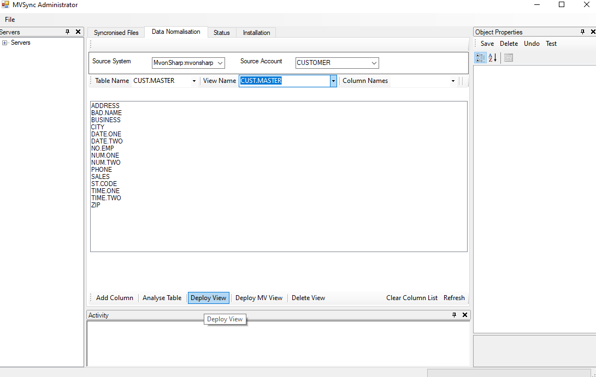596x377 pixels.
Task: Close the Servers panel
Action: pos(78,32)
